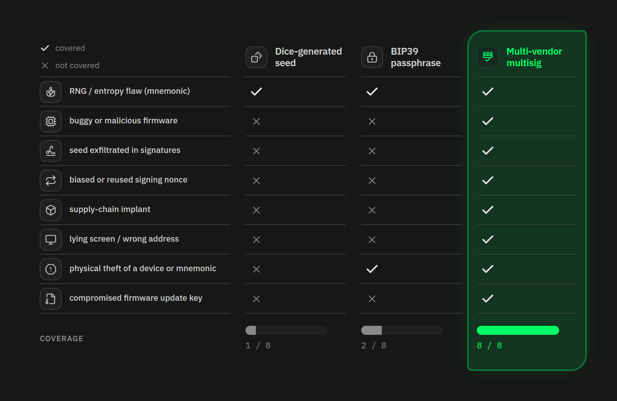Click the box icon for supply-chain implant
The width and height of the screenshot is (617, 401).
tap(51, 210)
